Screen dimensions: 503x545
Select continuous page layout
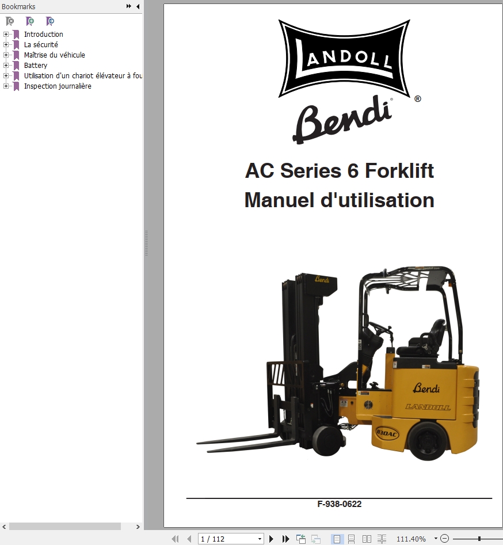click(x=352, y=539)
